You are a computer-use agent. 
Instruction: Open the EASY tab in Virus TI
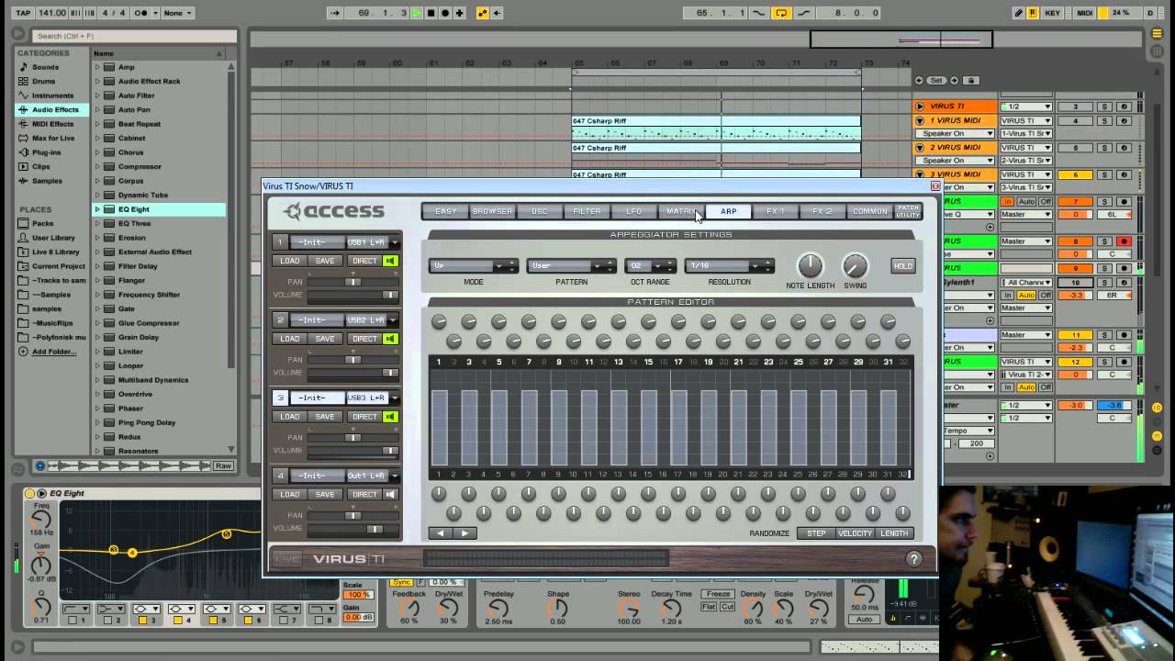(445, 211)
